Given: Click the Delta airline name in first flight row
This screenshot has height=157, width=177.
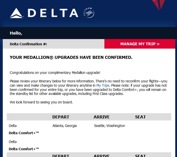Looking at the screenshot, I should coord(13,126).
